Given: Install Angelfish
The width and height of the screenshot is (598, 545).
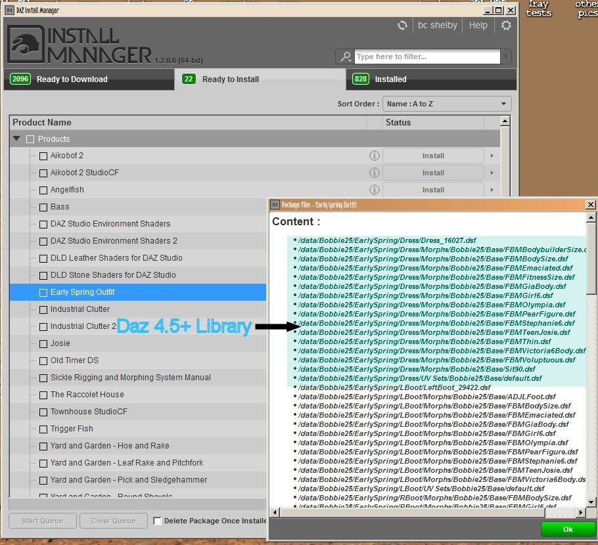Looking at the screenshot, I should 433,190.
